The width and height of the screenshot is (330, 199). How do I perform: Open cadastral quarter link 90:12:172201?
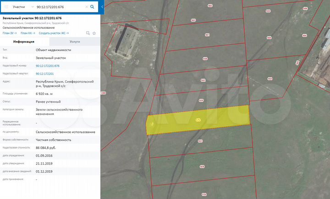point(44,73)
